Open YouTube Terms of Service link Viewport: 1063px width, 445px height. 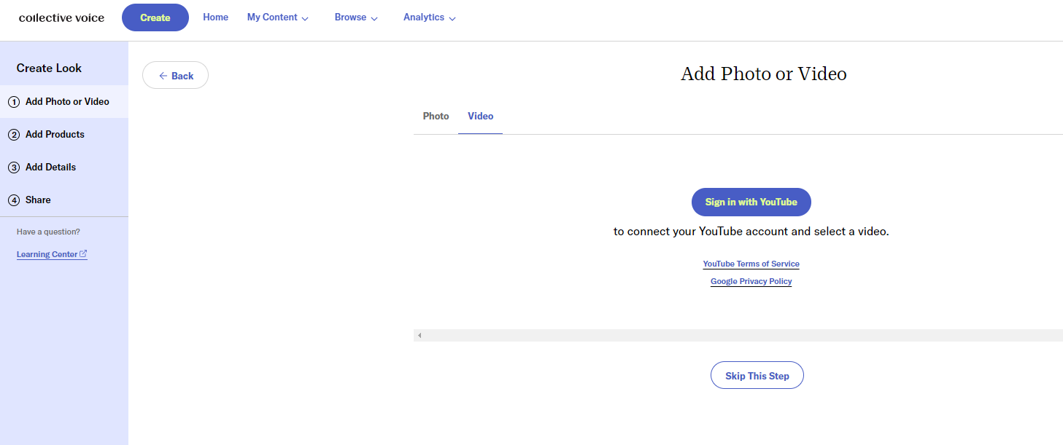[x=751, y=264]
